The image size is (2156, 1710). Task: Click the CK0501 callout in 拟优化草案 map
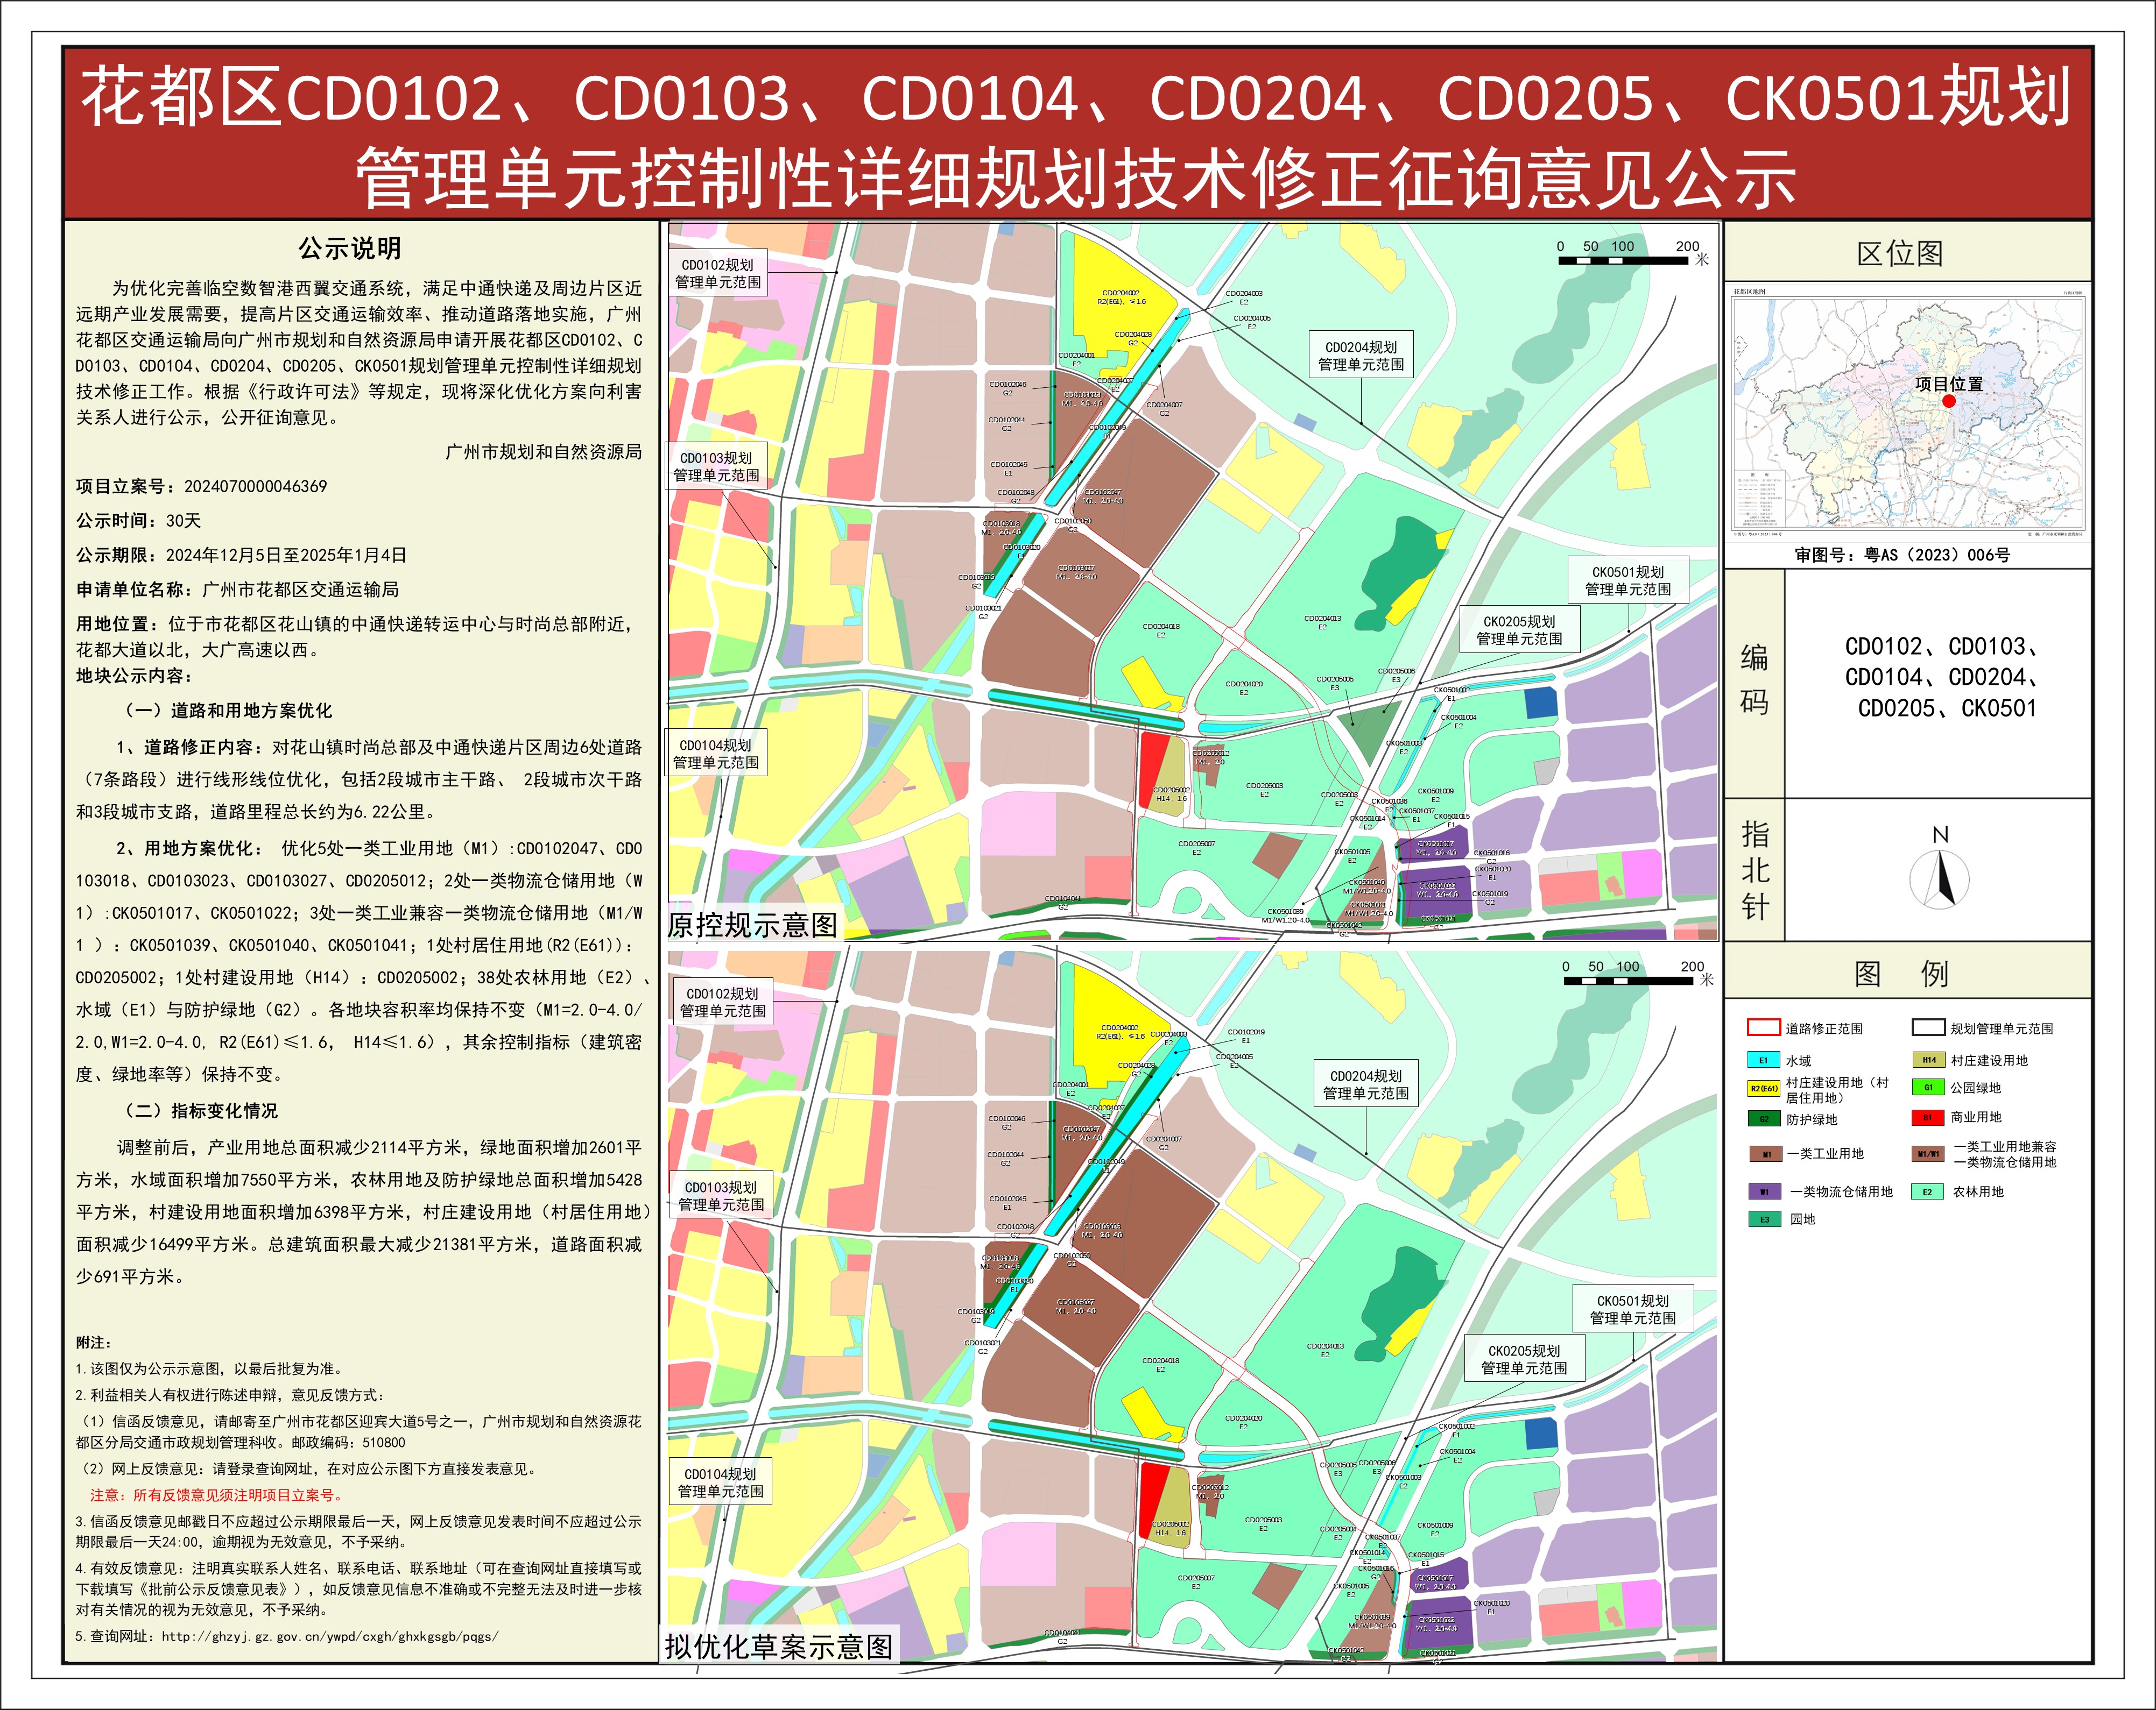1633,1309
